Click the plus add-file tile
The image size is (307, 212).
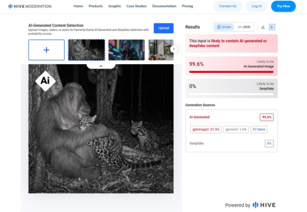pyautogui.click(x=46, y=50)
